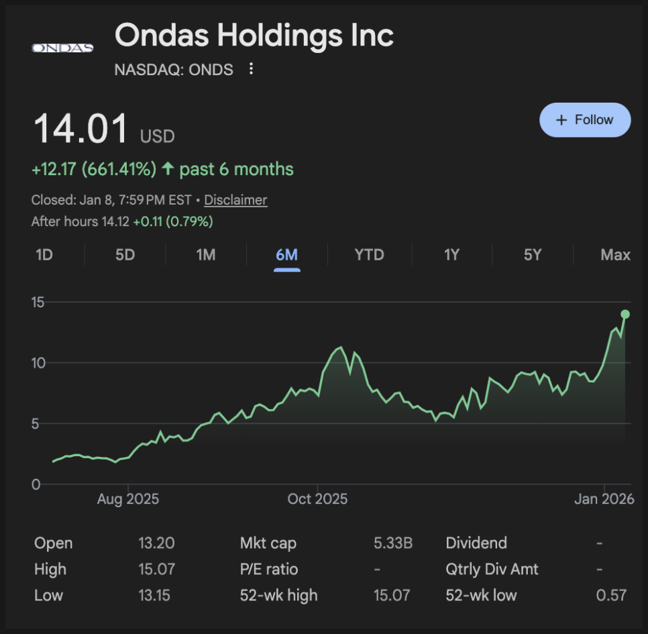Select the 1D time range tab
648x634 pixels.
(44, 255)
